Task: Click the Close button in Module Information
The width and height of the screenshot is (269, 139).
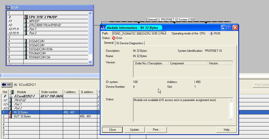Action: point(112,130)
